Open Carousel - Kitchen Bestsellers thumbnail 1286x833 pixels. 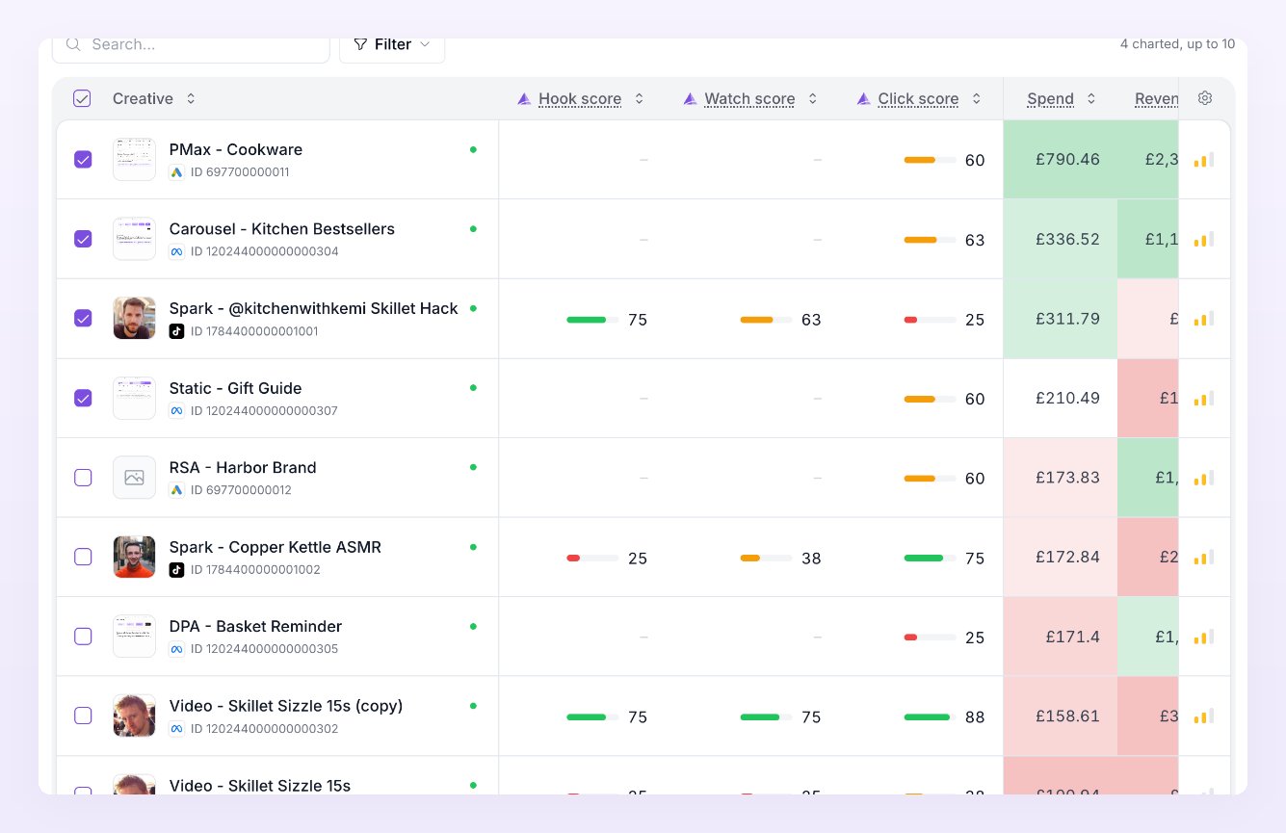[x=134, y=239]
